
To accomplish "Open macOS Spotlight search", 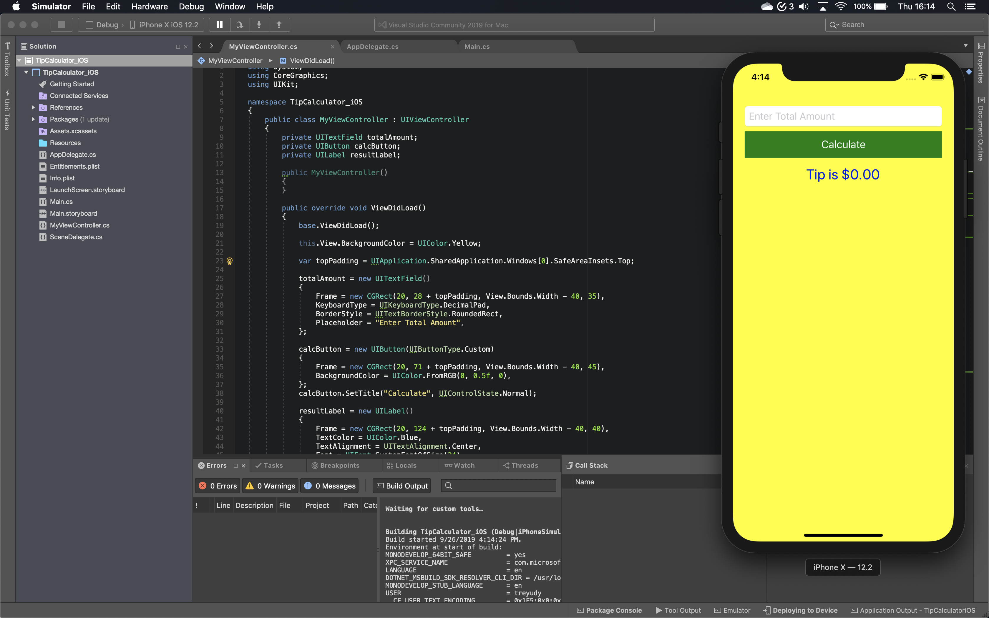I will 951,6.
